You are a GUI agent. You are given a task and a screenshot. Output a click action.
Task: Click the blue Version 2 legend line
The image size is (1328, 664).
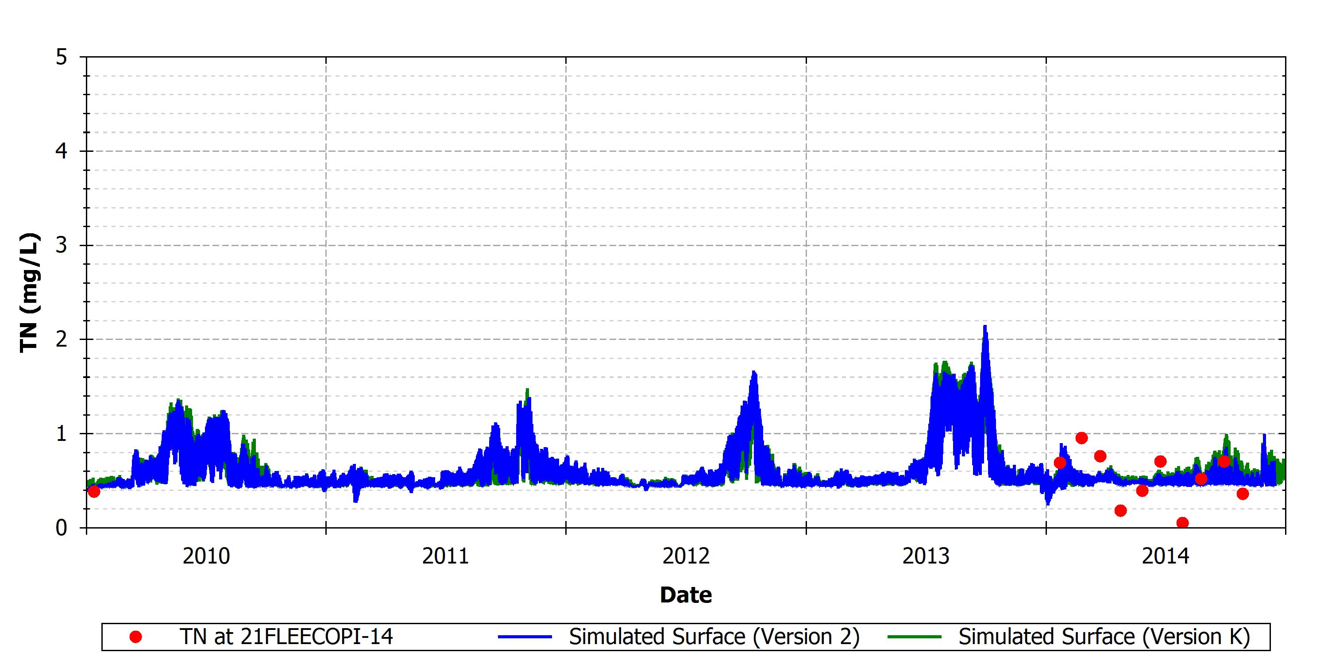525,637
